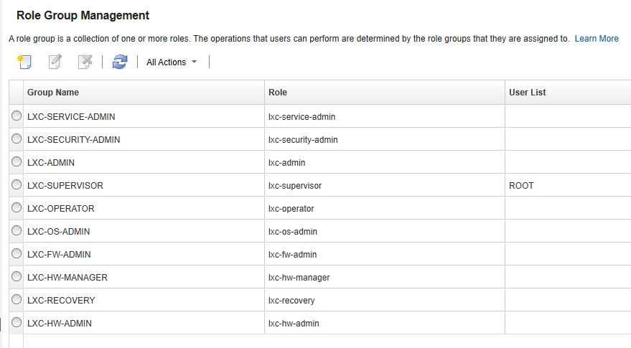Click the ROOT user list cell
The width and height of the screenshot is (631, 348).
pyautogui.click(x=521, y=186)
